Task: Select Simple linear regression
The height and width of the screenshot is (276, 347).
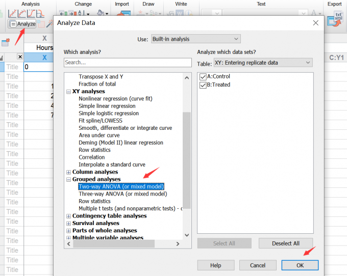Action: click(x=107, y=106)
